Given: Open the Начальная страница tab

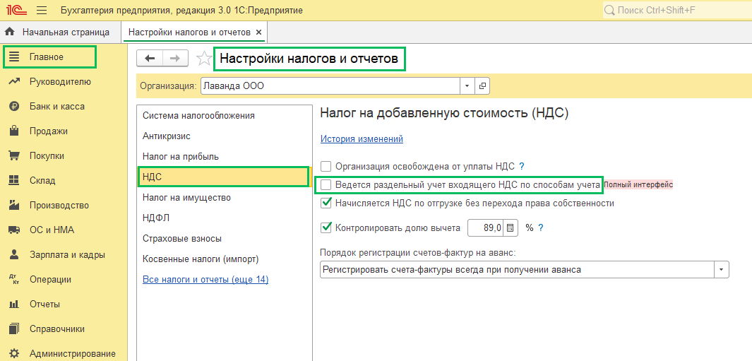Looking at the screenshot, I should click(x=61, y=32).
